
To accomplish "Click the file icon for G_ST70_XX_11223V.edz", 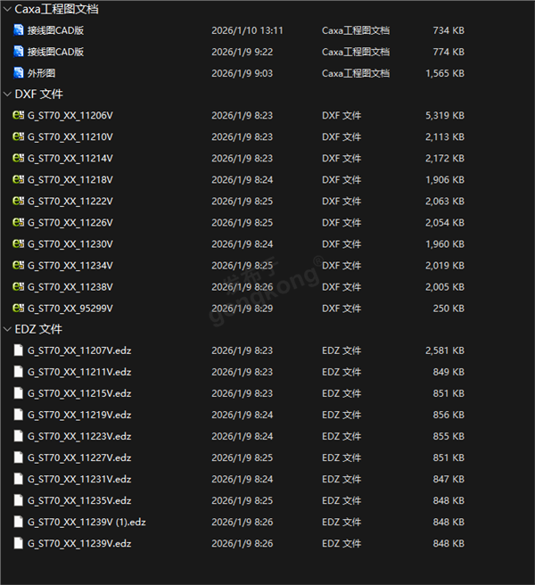I will pos(18,436).
